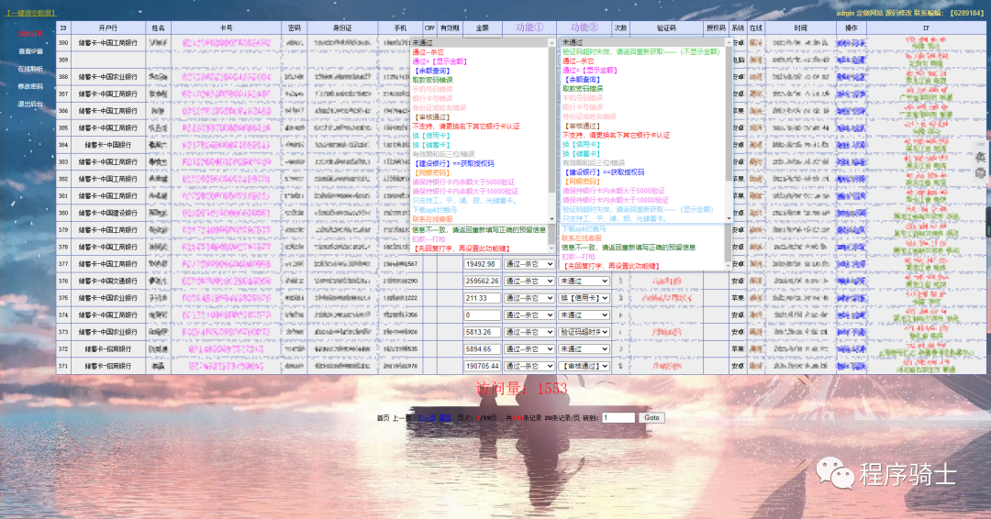991x519 pixels.
Task: Pick 取款密码错误 in the 功能② option list
Action: [x=583, y=89]
